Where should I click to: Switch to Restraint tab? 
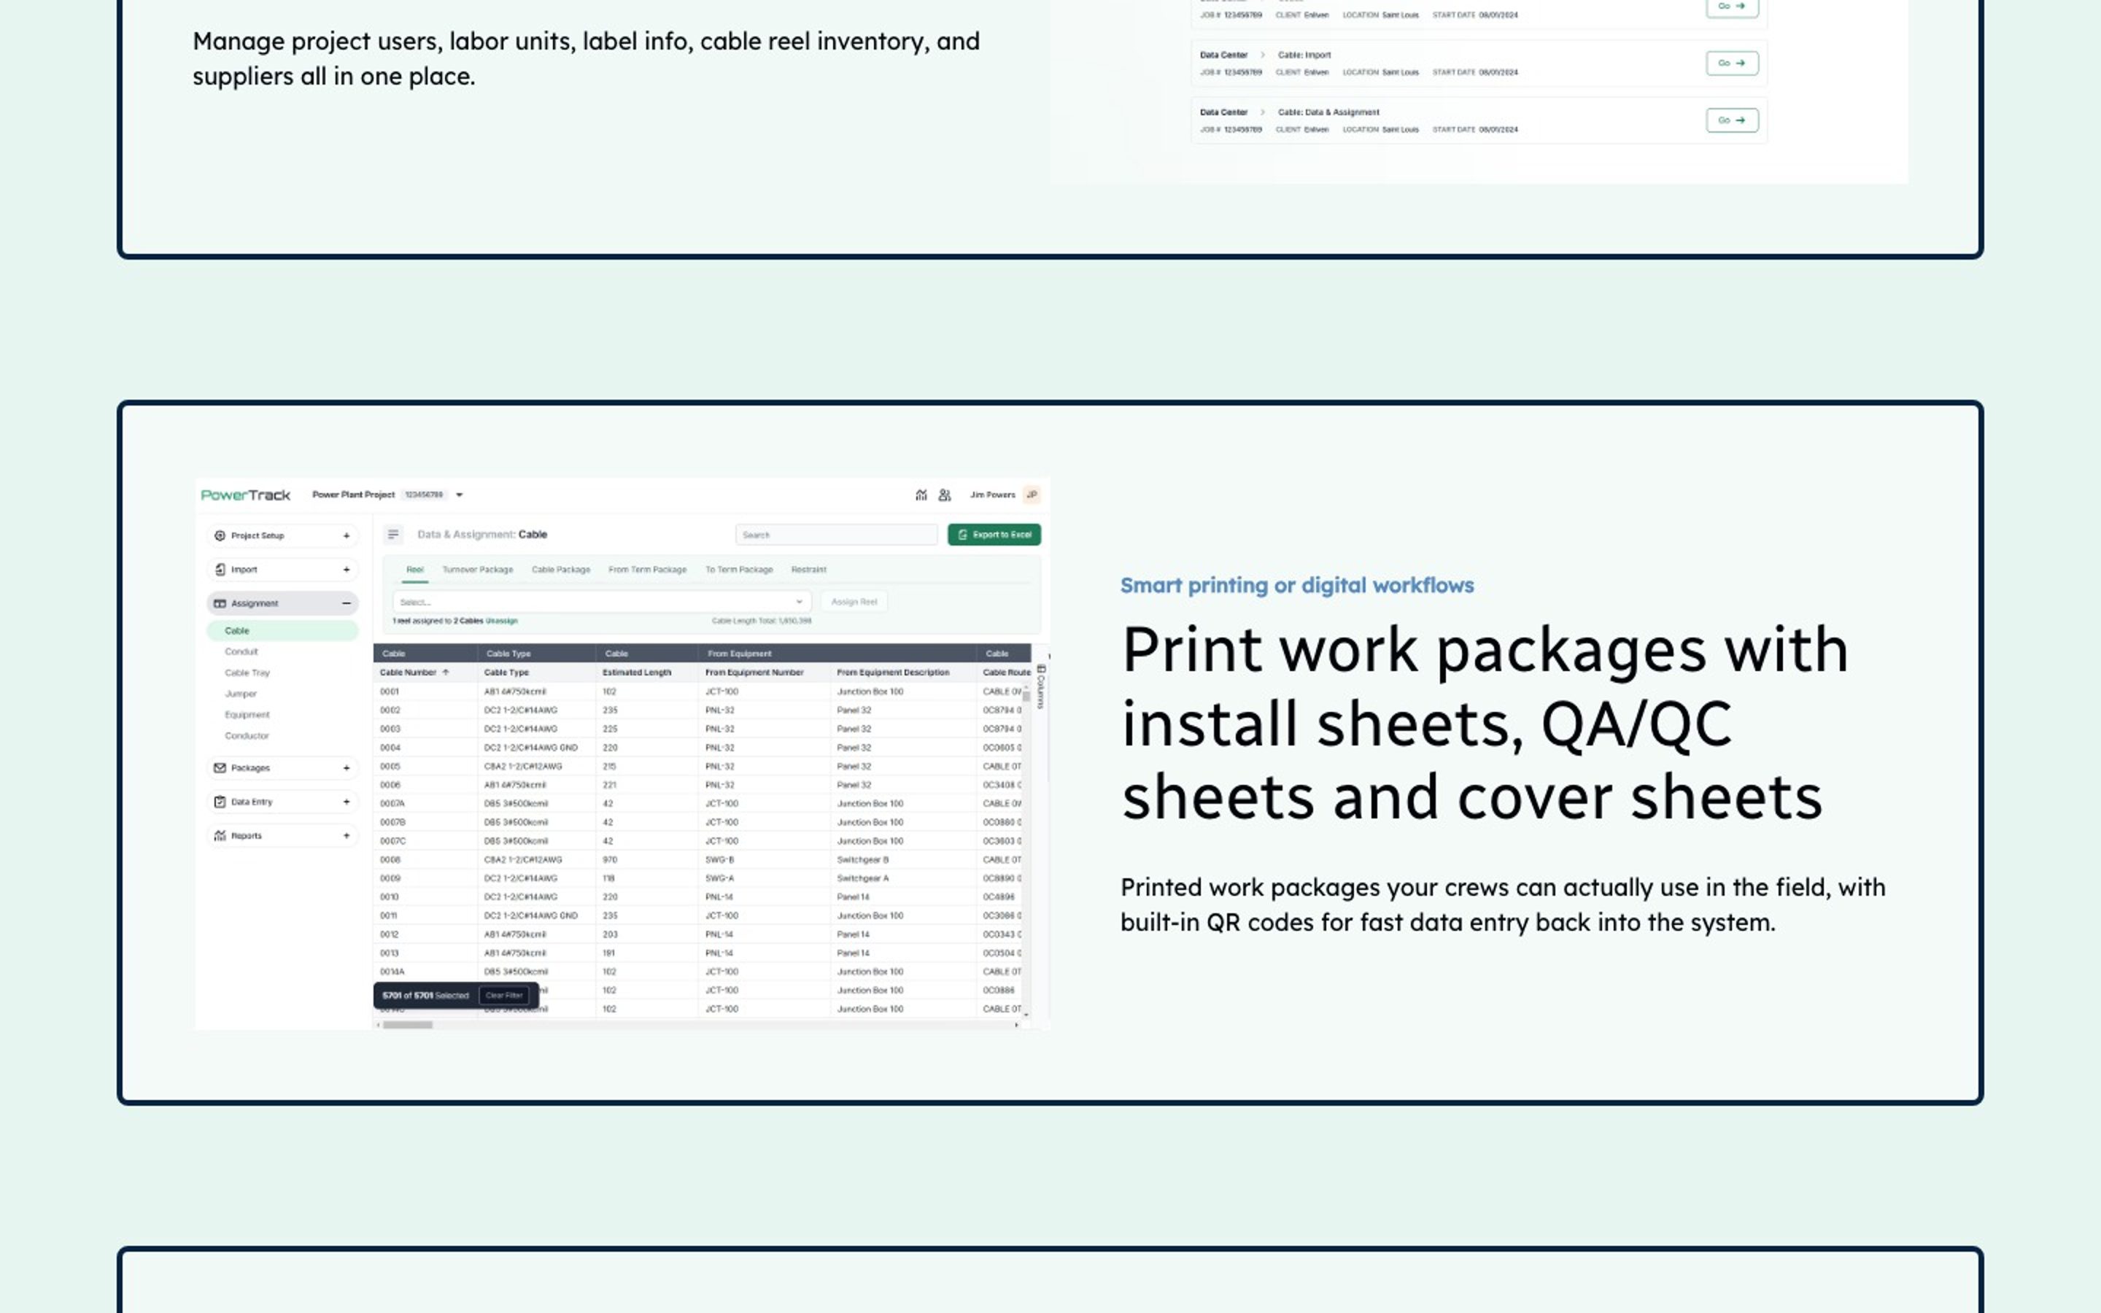(808, 570)
